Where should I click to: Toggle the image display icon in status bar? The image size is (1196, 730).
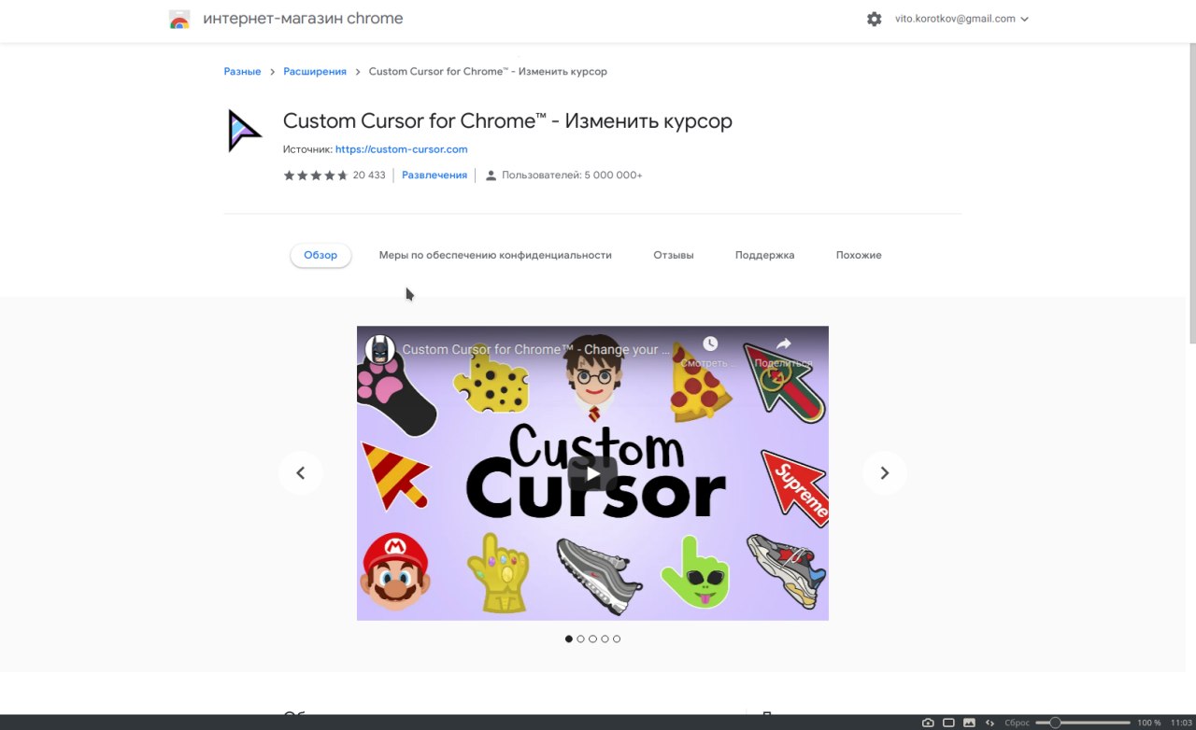(x=969, y=723)
